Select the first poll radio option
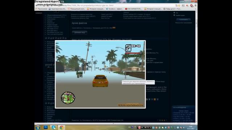The height and width of the screenshot is (130, 232). point(174,13)
